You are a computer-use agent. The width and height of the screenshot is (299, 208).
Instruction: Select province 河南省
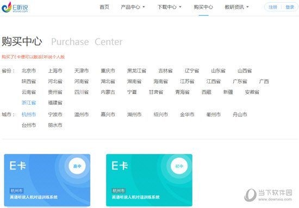82,81
